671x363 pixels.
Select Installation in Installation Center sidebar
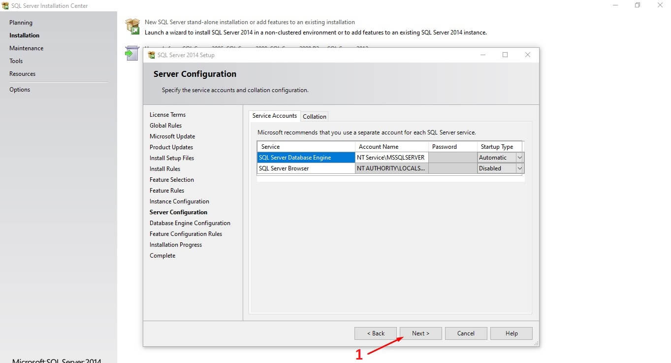pyautogui.click(x=24, y=35)
